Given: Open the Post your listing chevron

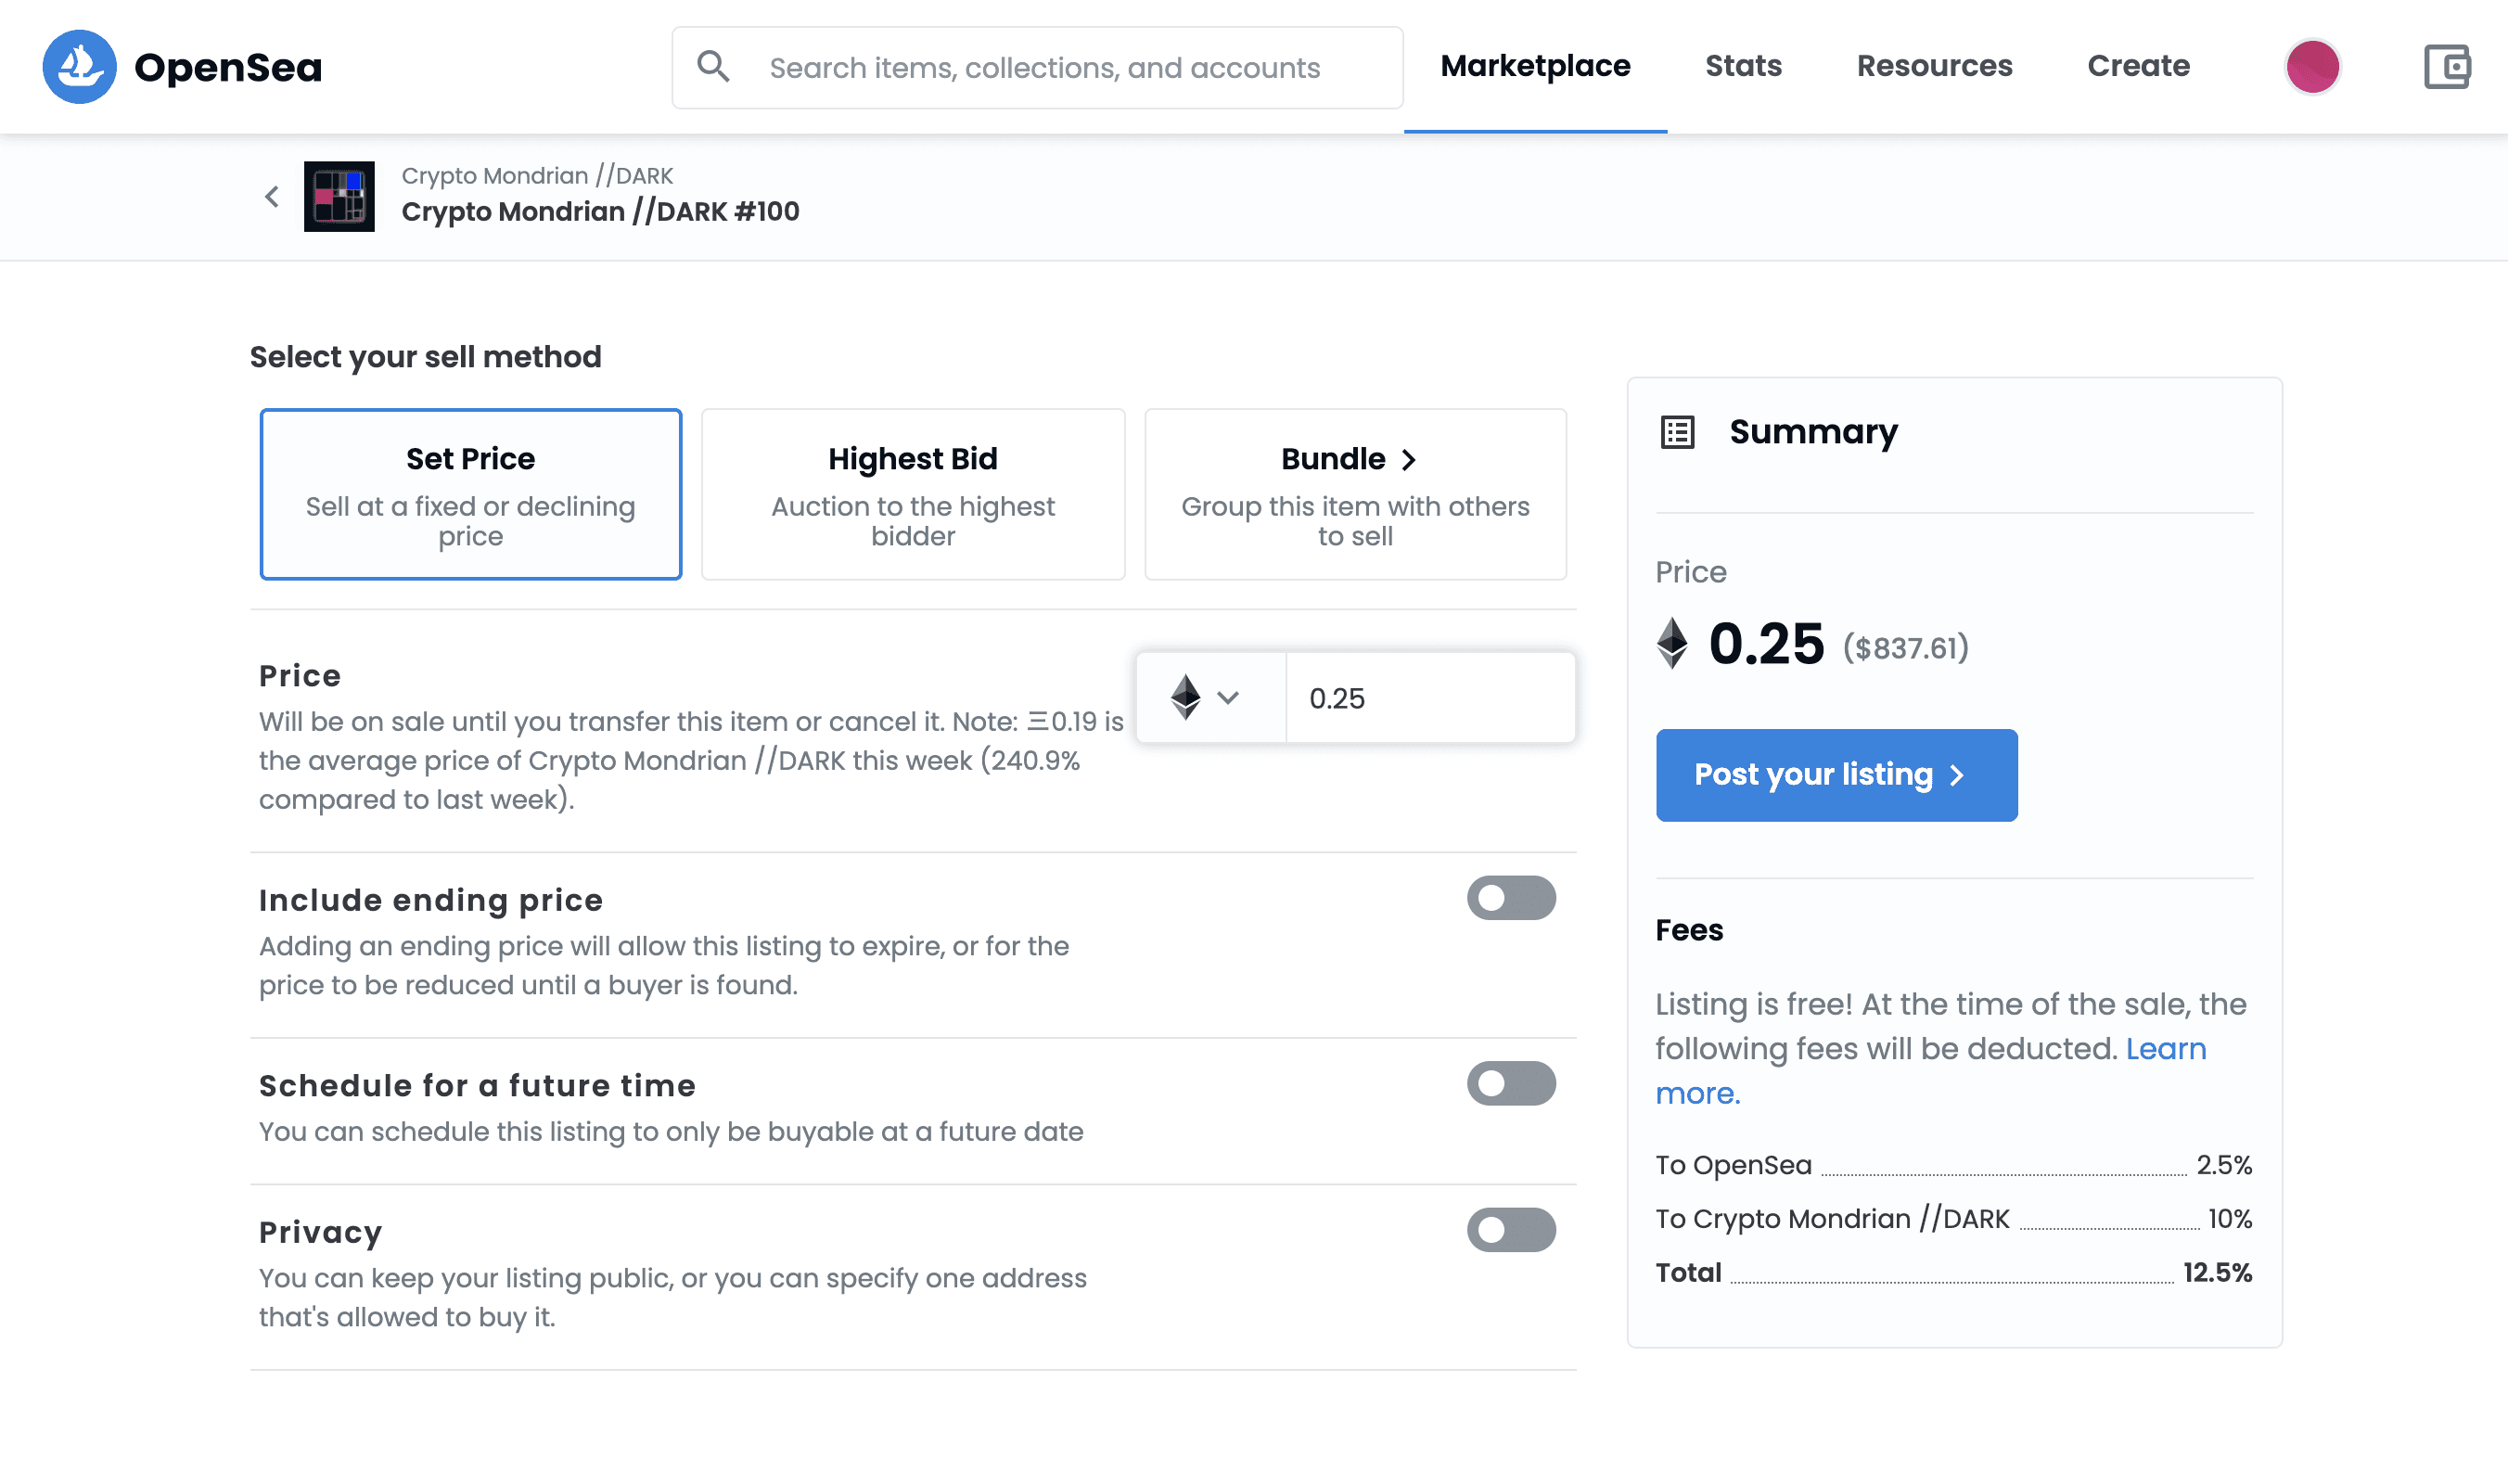Looking at the screenshot, I should click(1958, 774).
